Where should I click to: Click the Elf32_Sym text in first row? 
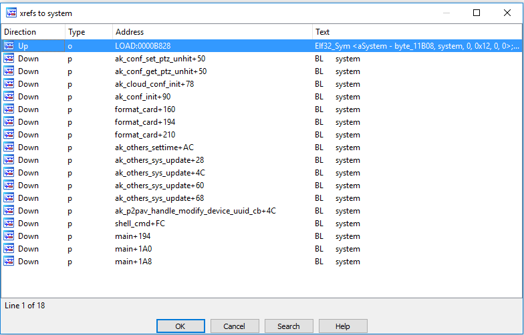(x=417, y=46)
